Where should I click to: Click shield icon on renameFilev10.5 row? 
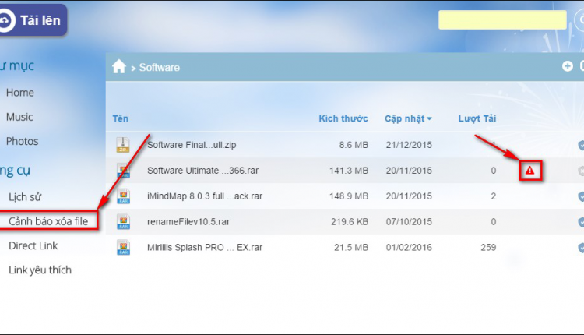[x=581, y=222]
